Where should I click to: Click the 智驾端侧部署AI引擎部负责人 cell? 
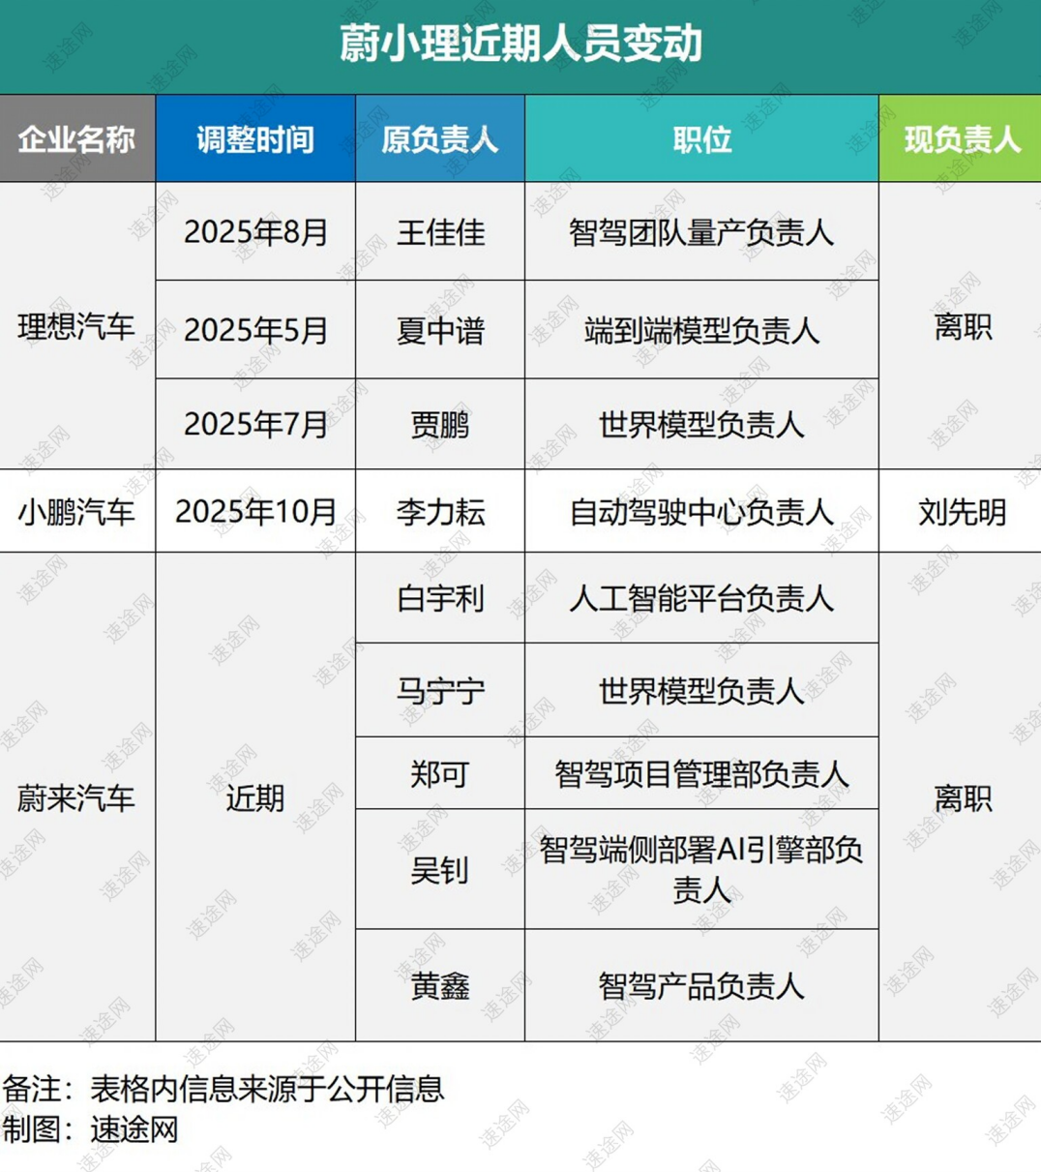click(x=701, y=869)
